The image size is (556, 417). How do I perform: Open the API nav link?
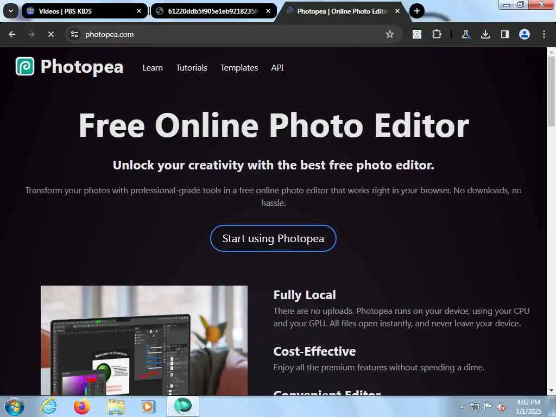[x=277, y=68]
